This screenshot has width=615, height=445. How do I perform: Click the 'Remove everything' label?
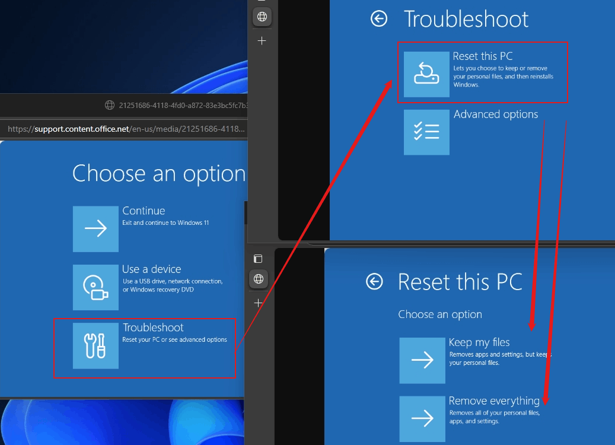pos(494,401)
